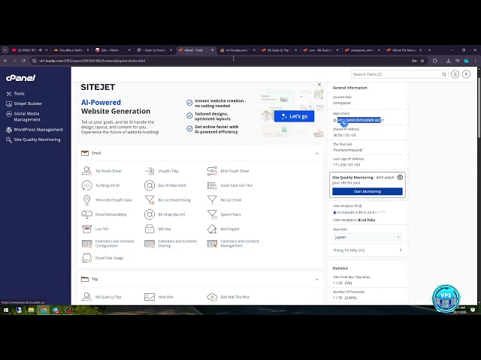Open the Lưu Trữ archive icon
The image size is (481, 360).
86,229
